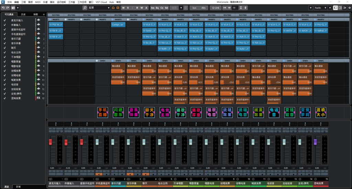This screenshot has width=352, height=189.
Task: Click the magnifier search channels icon
Action: (x=85, y=8)
